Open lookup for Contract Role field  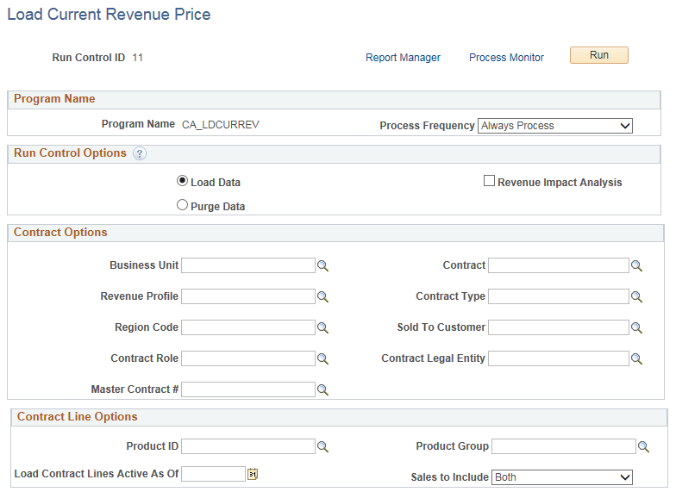(x=322, y=358)
